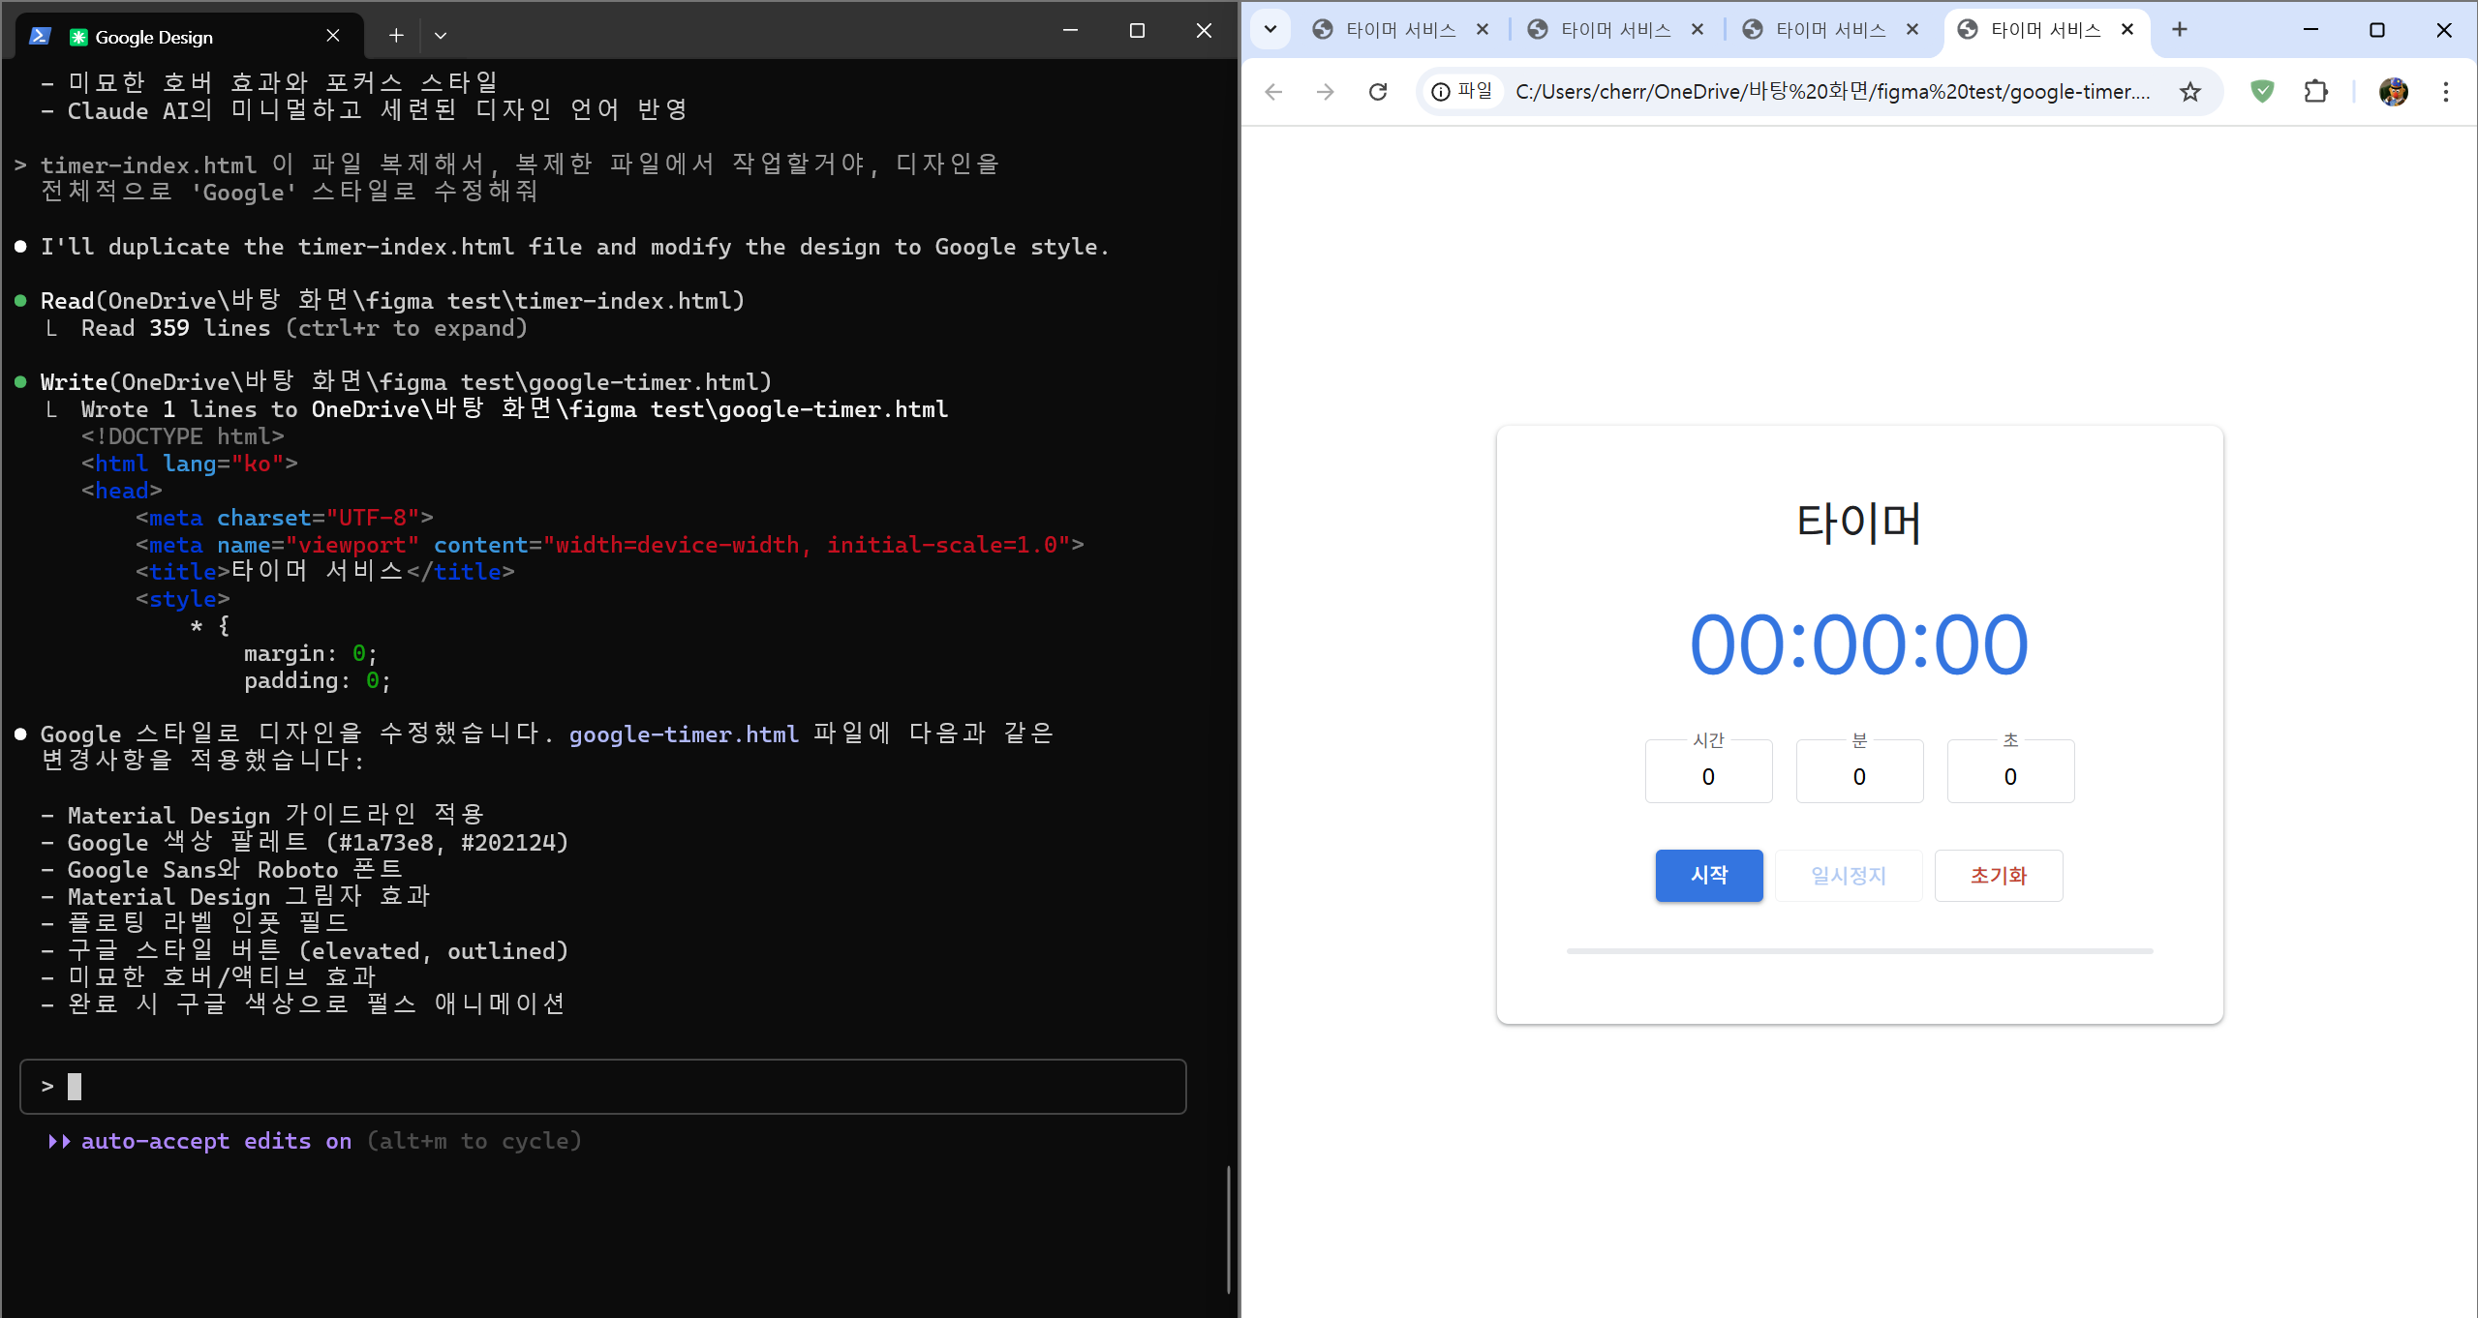
Task: Click the 일시정지 button
Action: [x=1848, y=876]
